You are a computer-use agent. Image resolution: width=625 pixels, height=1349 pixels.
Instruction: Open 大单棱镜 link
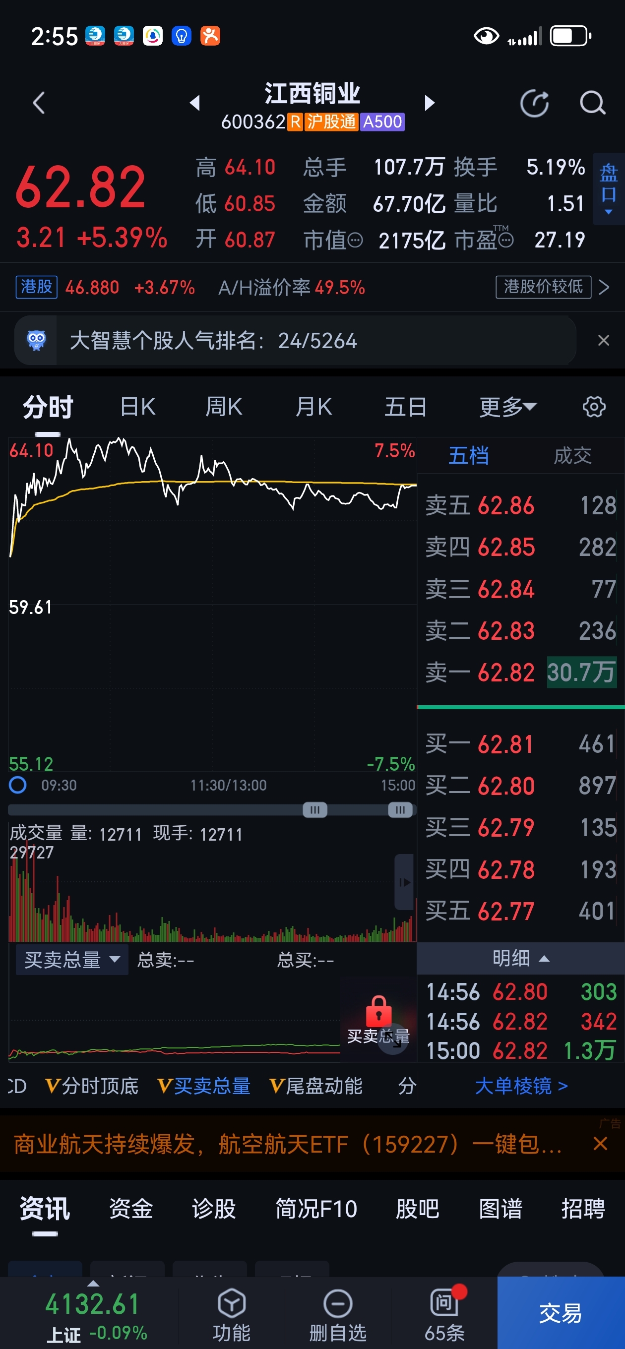pyautogui.click(x=521, y=1087)
